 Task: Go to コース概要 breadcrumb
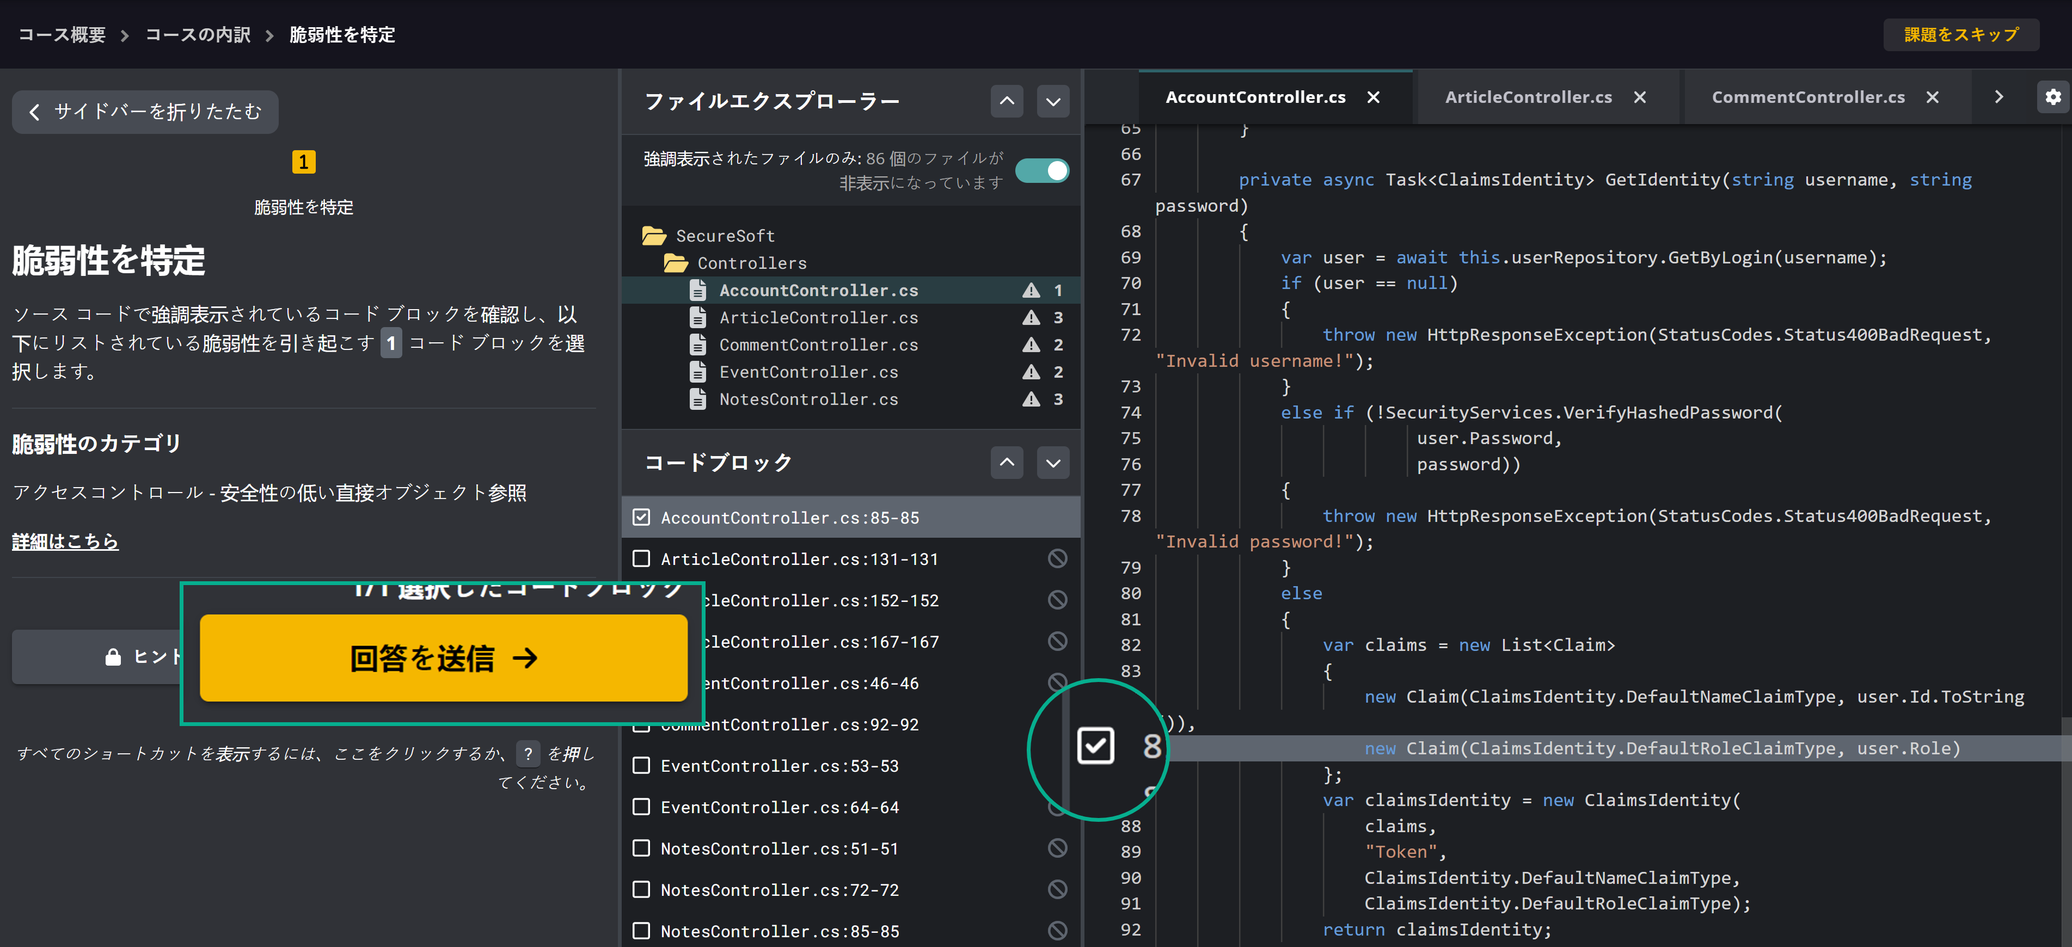pos(62,35)
